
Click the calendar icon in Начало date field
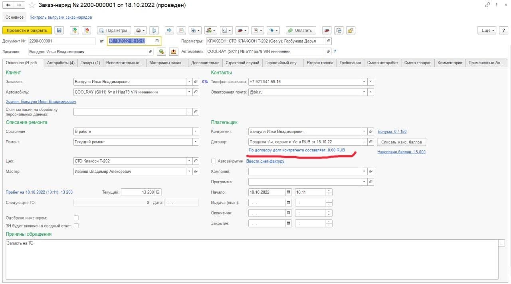pyautogui.click(x=288, y=192)
